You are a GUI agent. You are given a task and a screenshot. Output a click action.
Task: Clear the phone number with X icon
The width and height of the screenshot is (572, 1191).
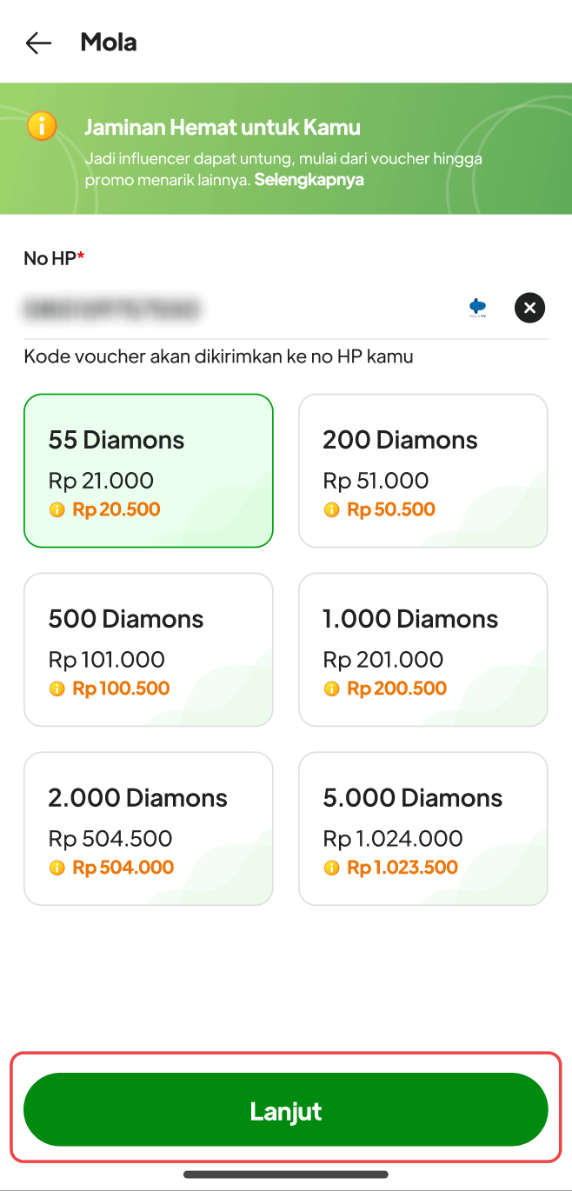tap(529, 308)
